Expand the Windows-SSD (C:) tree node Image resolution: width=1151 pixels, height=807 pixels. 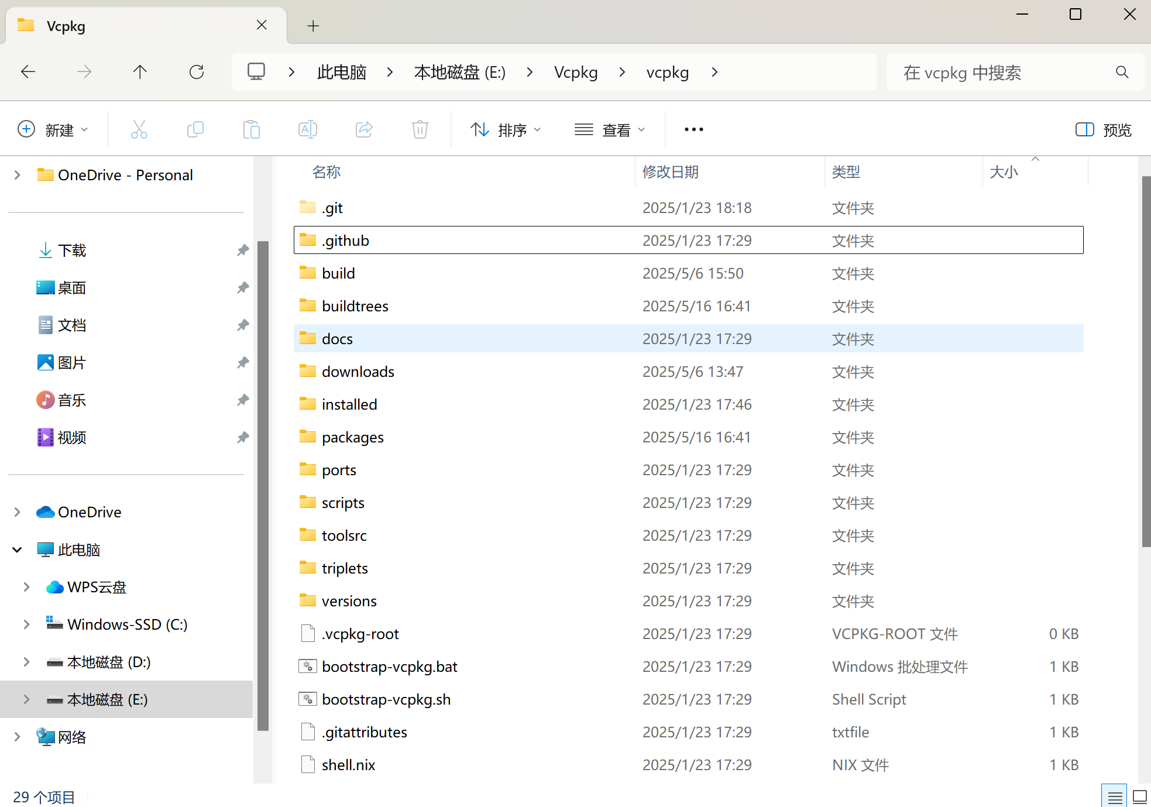point(26,624)
